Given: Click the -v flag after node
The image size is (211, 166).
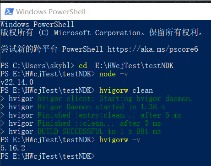Looking at the screenshot, I should pos(124,75).
